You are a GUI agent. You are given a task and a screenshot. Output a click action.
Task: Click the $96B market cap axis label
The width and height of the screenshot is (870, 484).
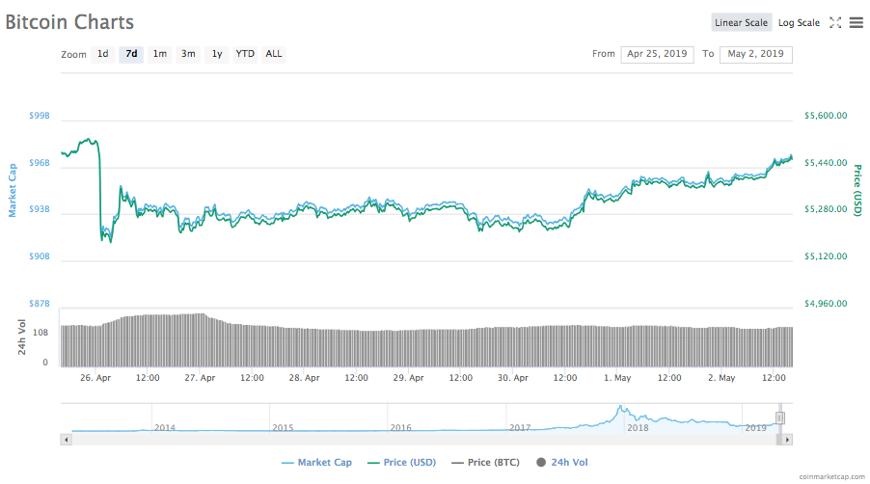point(40,162)
